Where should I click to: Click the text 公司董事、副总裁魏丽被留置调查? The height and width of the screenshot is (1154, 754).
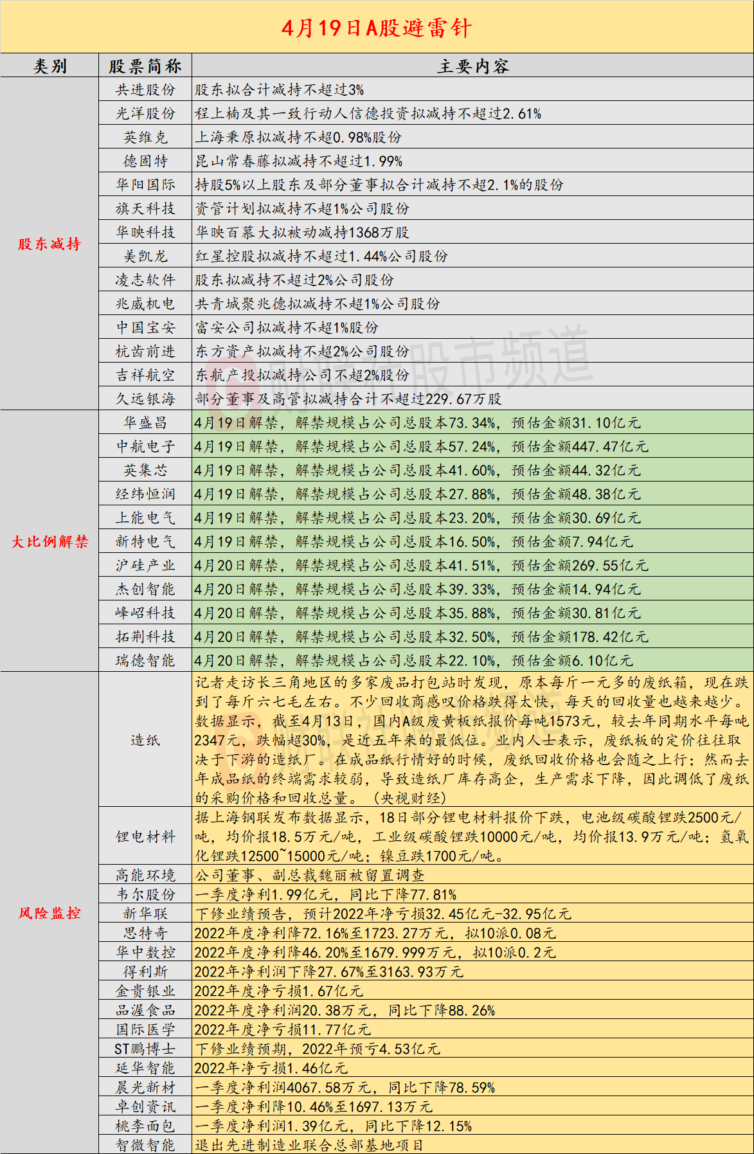[310, 875]
